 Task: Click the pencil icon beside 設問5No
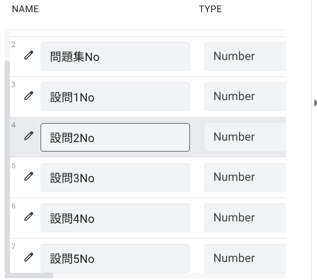tap(28, 257)
